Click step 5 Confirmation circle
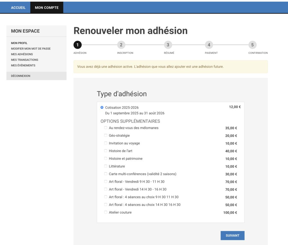288x245 pixels. coord(252,45)
